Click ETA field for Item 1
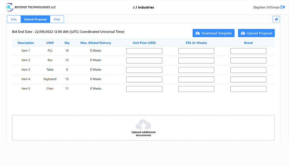289x166 pixels. coord(196,51)
